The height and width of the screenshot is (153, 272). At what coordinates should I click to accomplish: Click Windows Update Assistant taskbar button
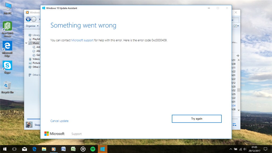(x=103, y=149)
